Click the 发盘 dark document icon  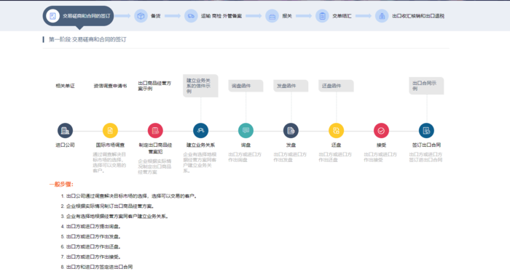click(x=291, y=131)
